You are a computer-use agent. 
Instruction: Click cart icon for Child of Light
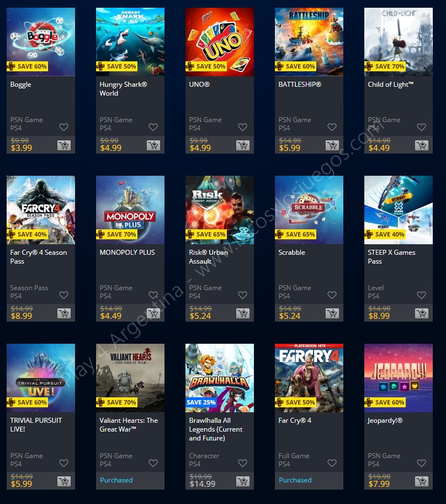click(x=422, y=145)
